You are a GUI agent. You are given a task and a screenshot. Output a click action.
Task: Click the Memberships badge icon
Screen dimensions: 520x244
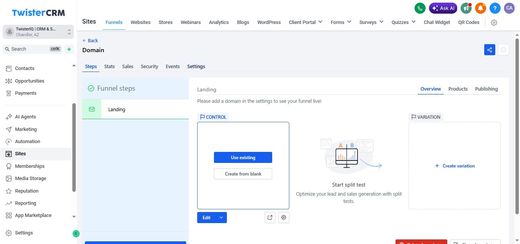tap(9, 166)
